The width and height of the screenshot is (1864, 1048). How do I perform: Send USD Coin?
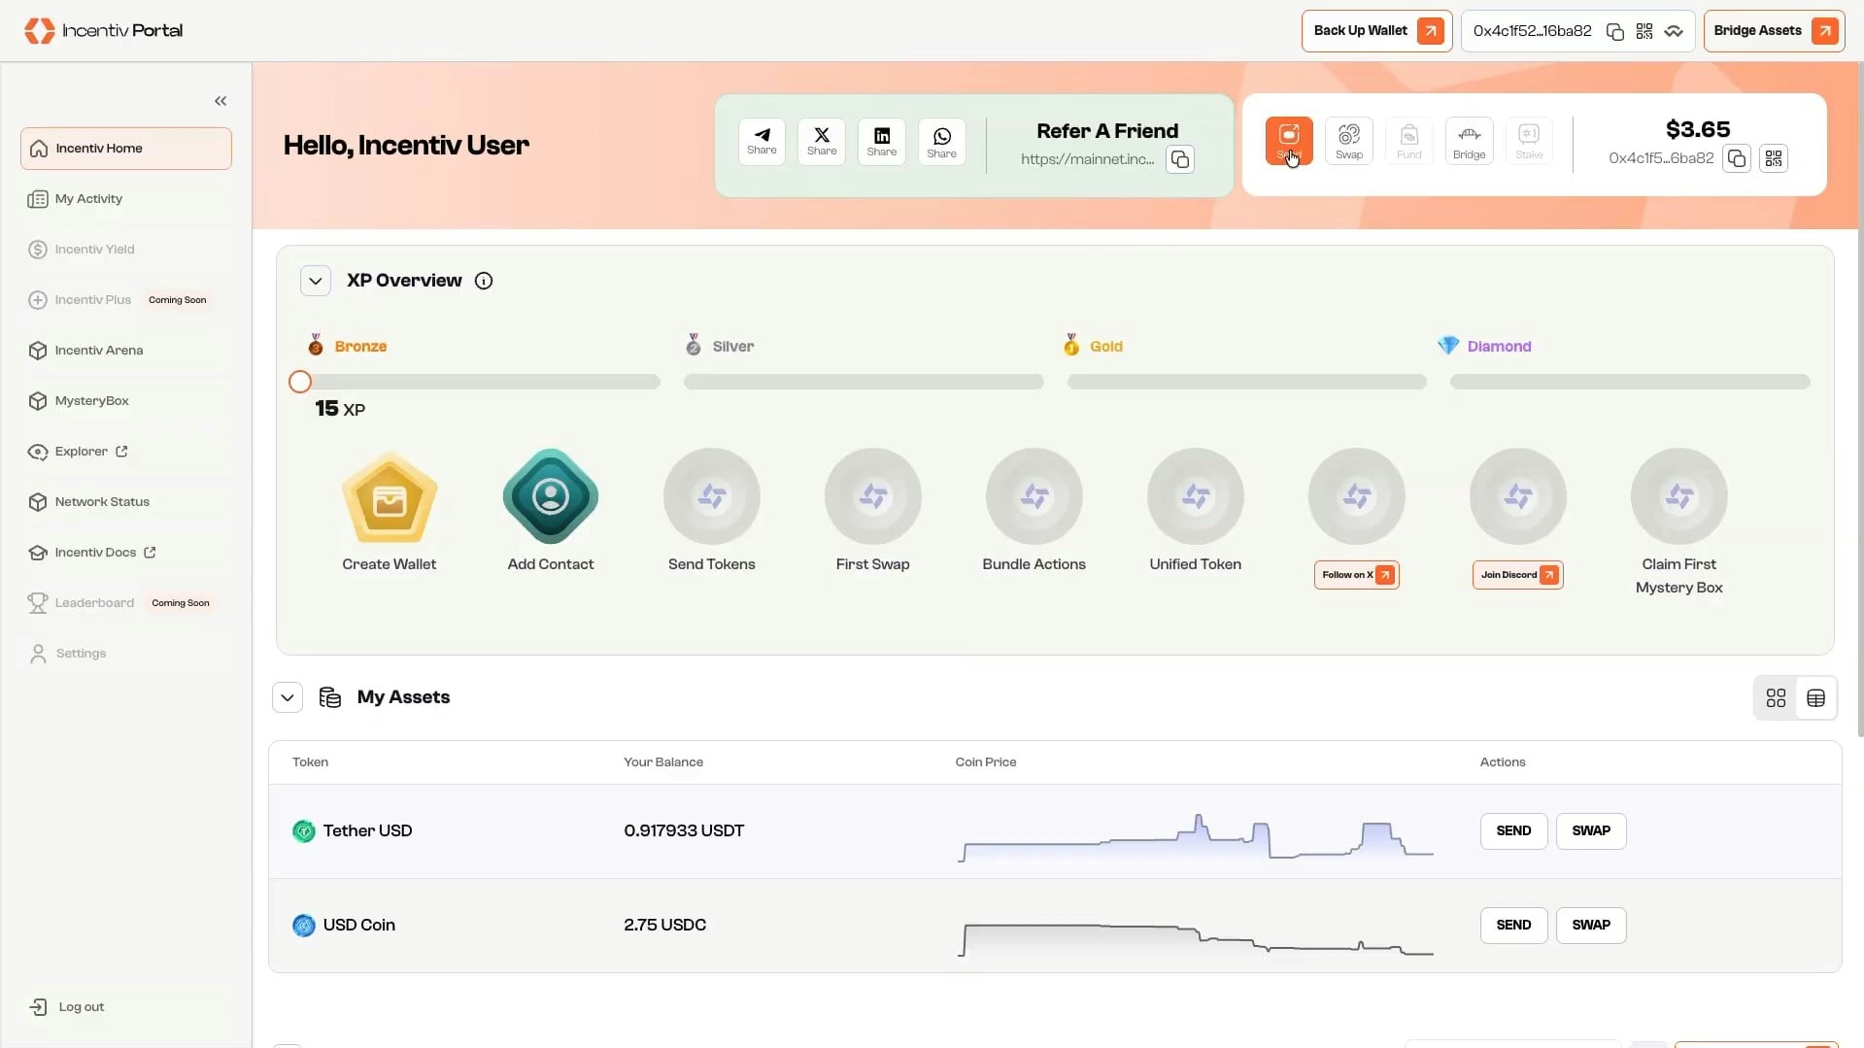(1513, 926)
